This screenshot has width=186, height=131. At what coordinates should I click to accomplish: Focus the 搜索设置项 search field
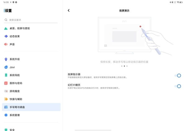[x=31, y=20]
